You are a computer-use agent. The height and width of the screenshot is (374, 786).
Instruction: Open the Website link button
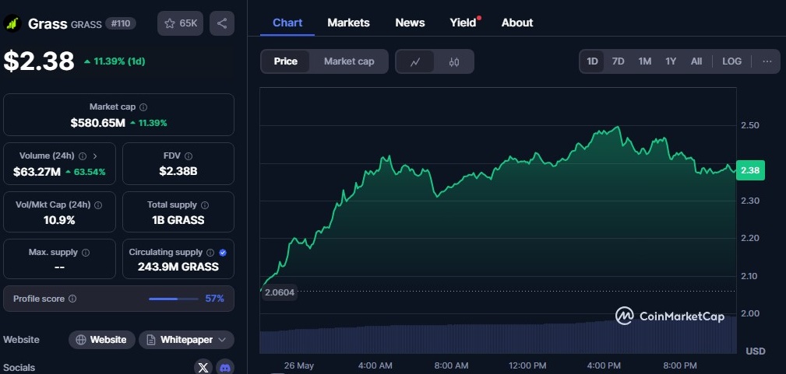(102, 340)
